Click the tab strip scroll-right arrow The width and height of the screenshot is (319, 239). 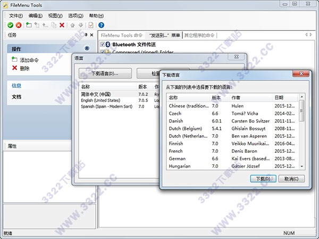(311, 35)
